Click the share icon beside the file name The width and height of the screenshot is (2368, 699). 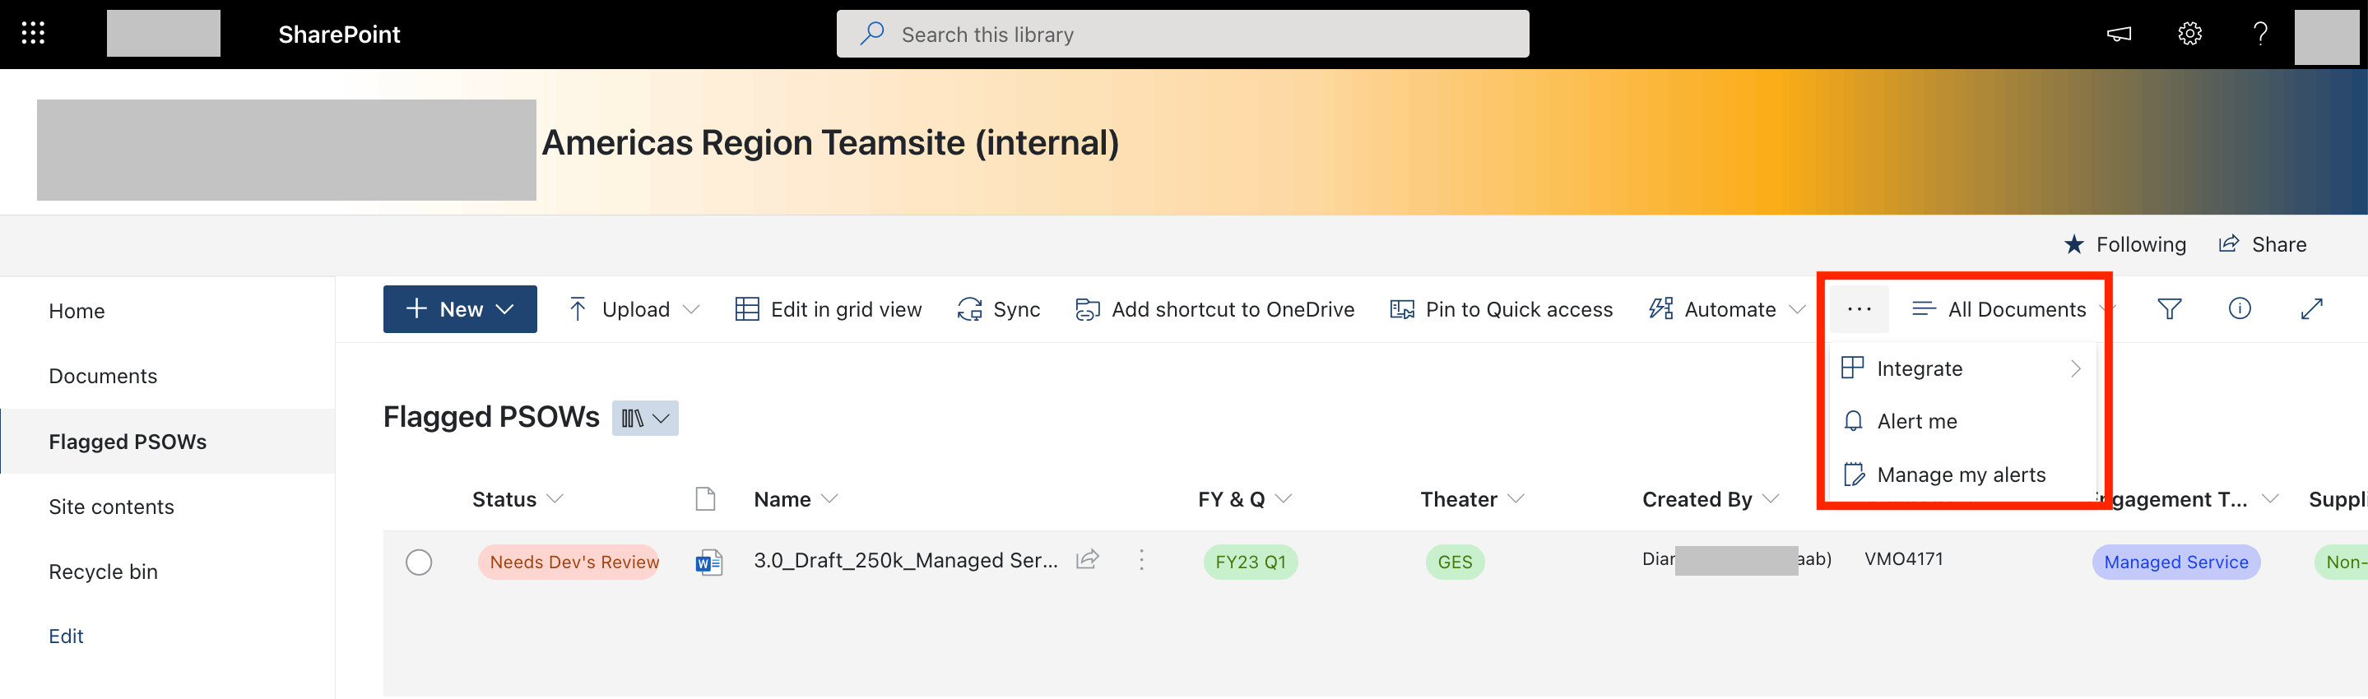1088,559
